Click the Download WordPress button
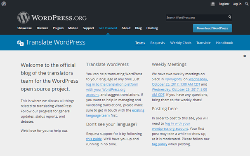The height and width of the screenshot is (156, 250). pyautogui.click(x=212, y=28)
